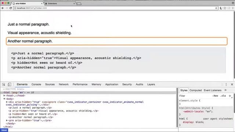
Task: Click the -webkit-locale style property
Action: point(198,111)
